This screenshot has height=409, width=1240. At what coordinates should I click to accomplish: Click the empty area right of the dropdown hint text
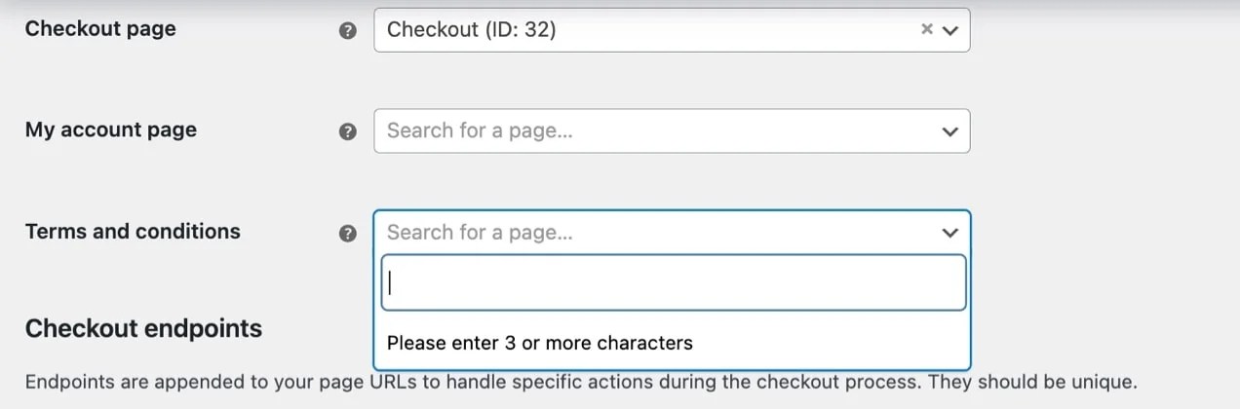coord(829,343)
